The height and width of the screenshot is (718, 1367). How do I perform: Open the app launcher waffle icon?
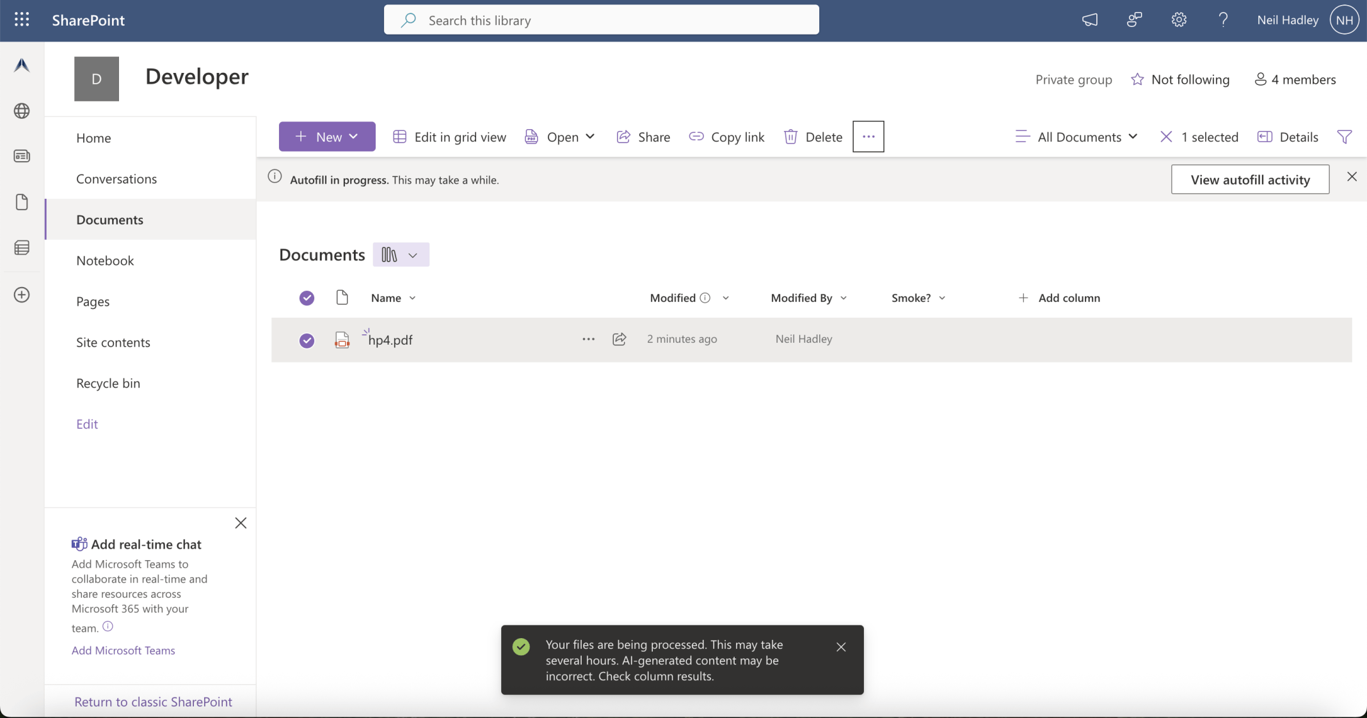pos(22,20)
